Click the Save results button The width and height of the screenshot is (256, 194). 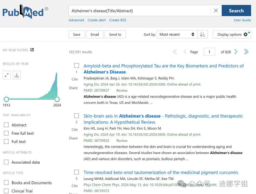coord(77,34)
